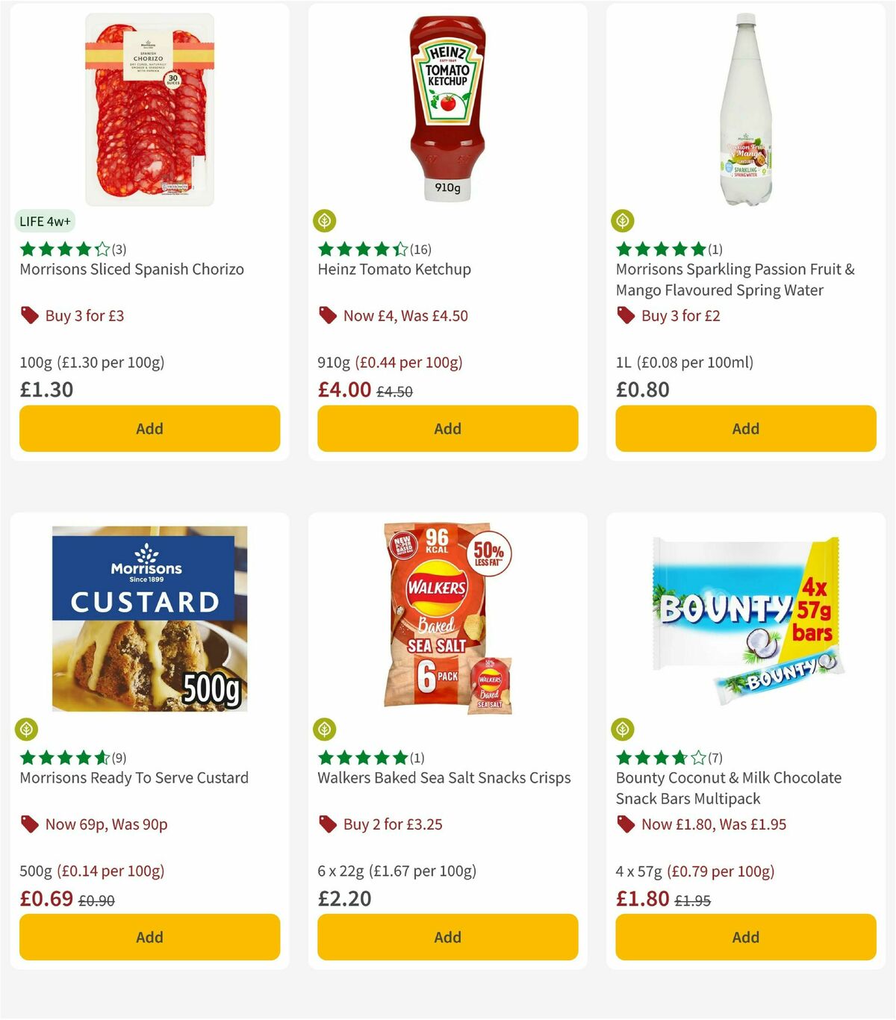The image size is (896, 1020).
Task: Click the offer tag icon beside 'Buy 3 for £3'
Action: tap(30, 315)
